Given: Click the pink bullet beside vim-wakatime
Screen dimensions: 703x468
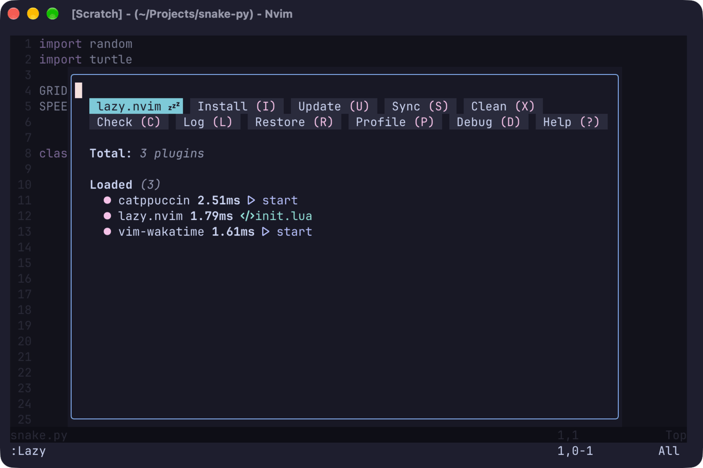Looking at the screenshot, I should 107,231.
